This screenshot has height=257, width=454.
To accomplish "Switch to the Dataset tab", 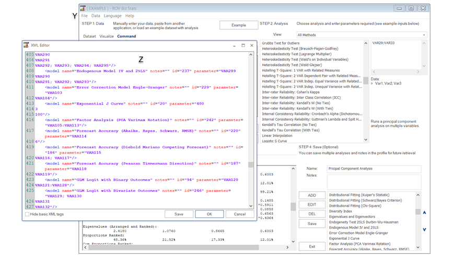I will [89, 36].
